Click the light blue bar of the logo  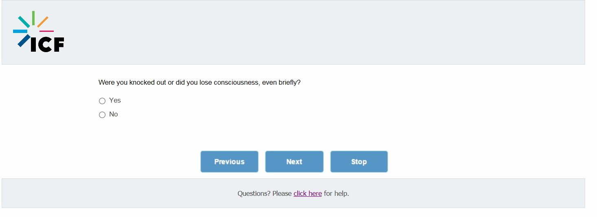tap(20, 31)
